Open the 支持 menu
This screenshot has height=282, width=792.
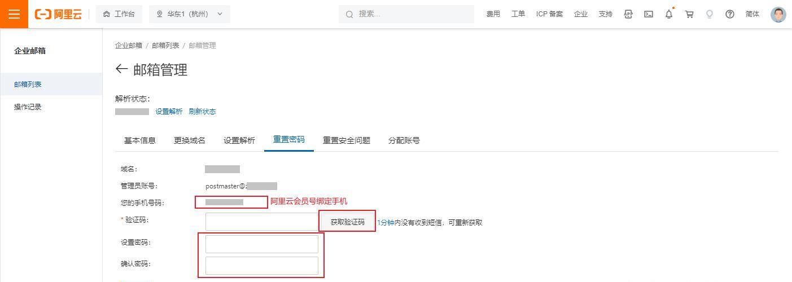(606, 14)
